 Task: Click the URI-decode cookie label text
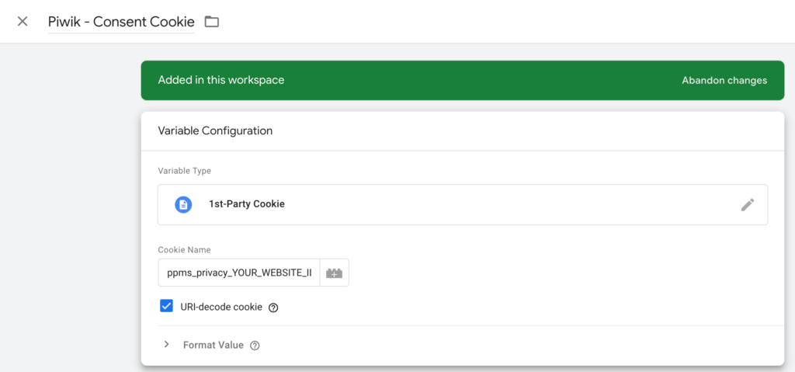(221, 307)
